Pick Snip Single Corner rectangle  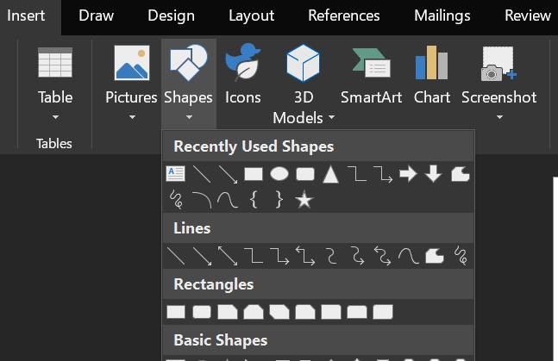pyautogui.click(x=228, y=312)
